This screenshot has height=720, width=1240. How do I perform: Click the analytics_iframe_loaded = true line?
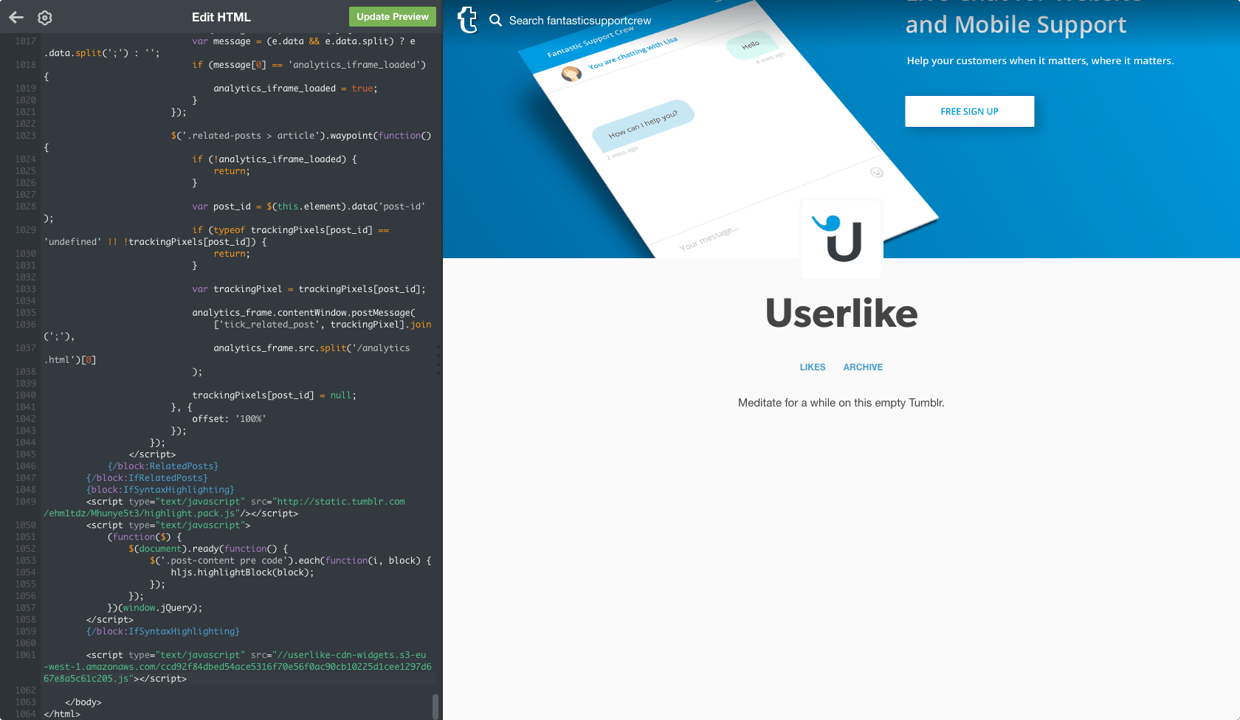click(x=295, y=89)
